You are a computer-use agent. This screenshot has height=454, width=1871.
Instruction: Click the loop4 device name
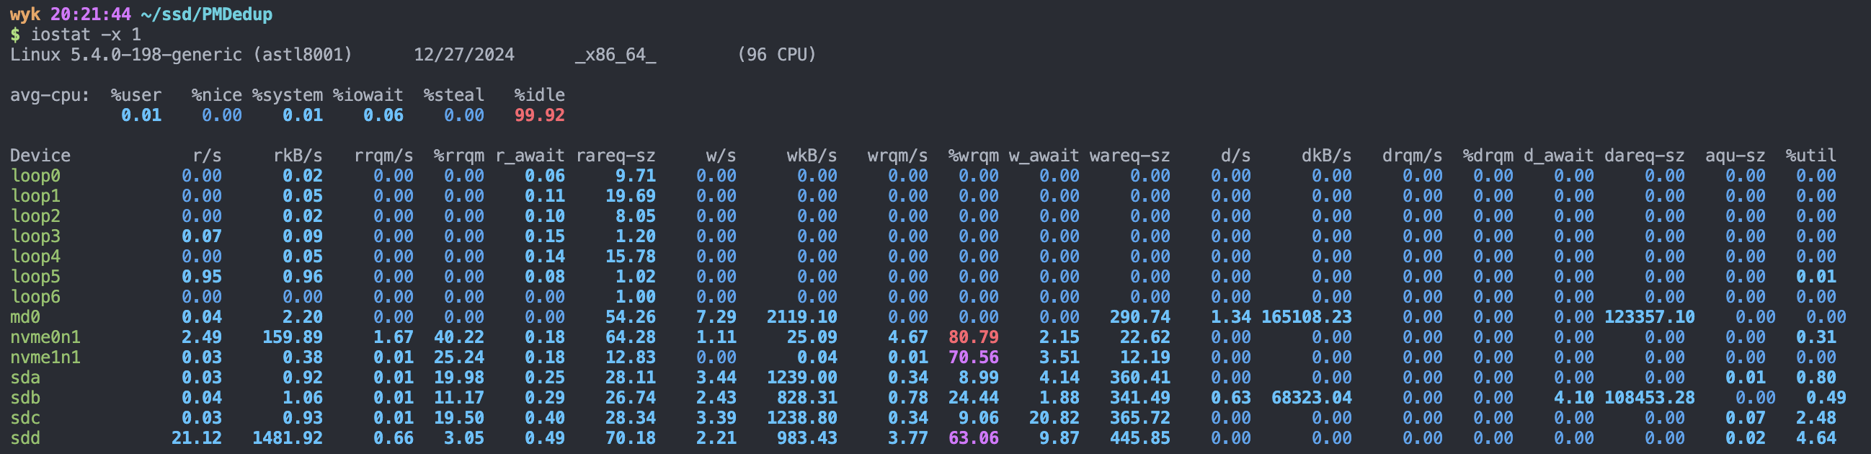[x=35, y=257]
